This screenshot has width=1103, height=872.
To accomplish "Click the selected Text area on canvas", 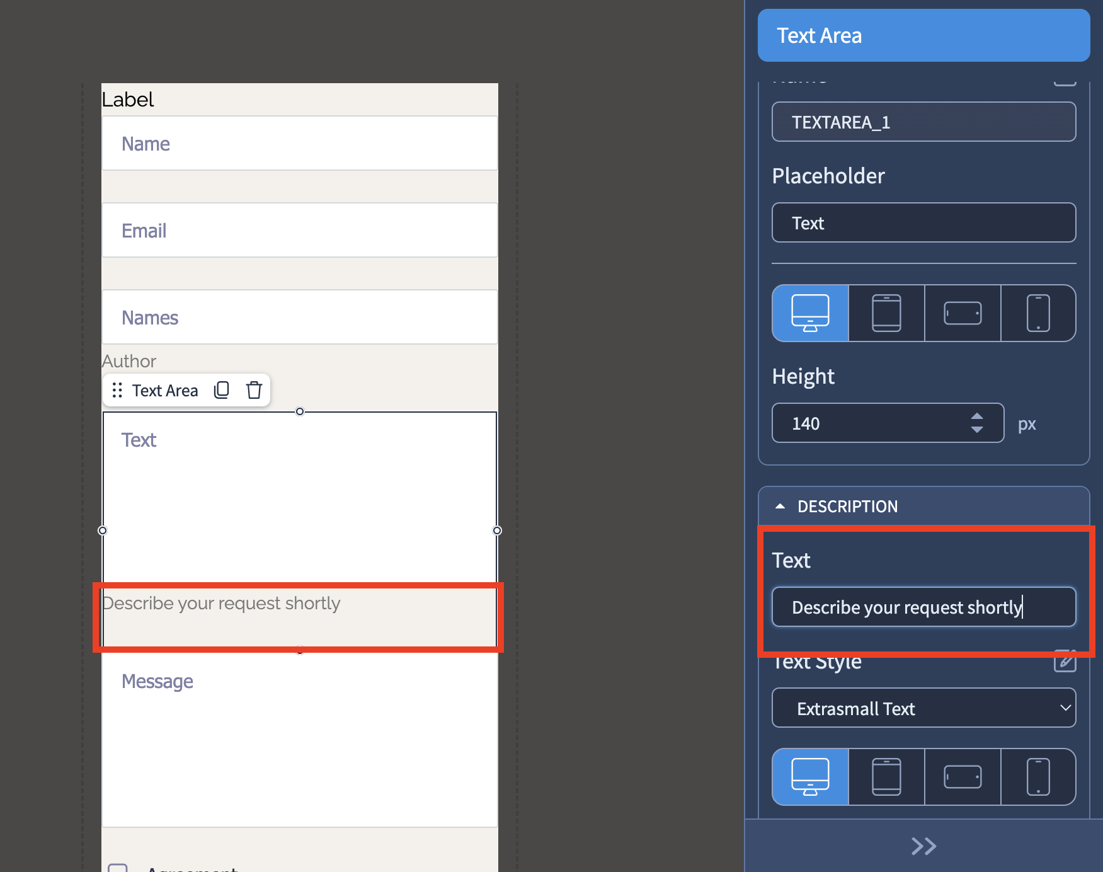I will point(300,498).
